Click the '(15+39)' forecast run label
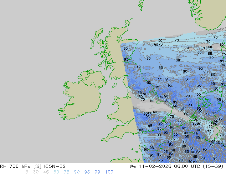Screen dimensions: 226x175 click(x=213, y=166)
